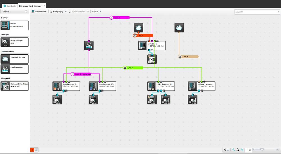Select the storage disk under pfSense
The height and width of the screenshot is (154, 281).
[152, 59]
